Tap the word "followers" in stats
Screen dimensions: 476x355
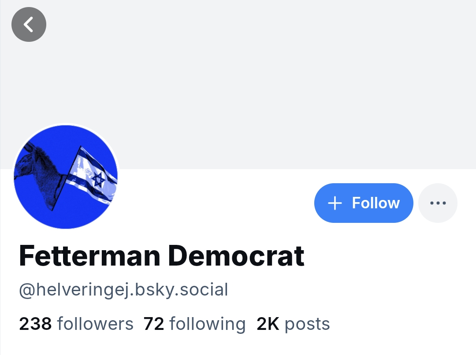click(x=95, y=324)
